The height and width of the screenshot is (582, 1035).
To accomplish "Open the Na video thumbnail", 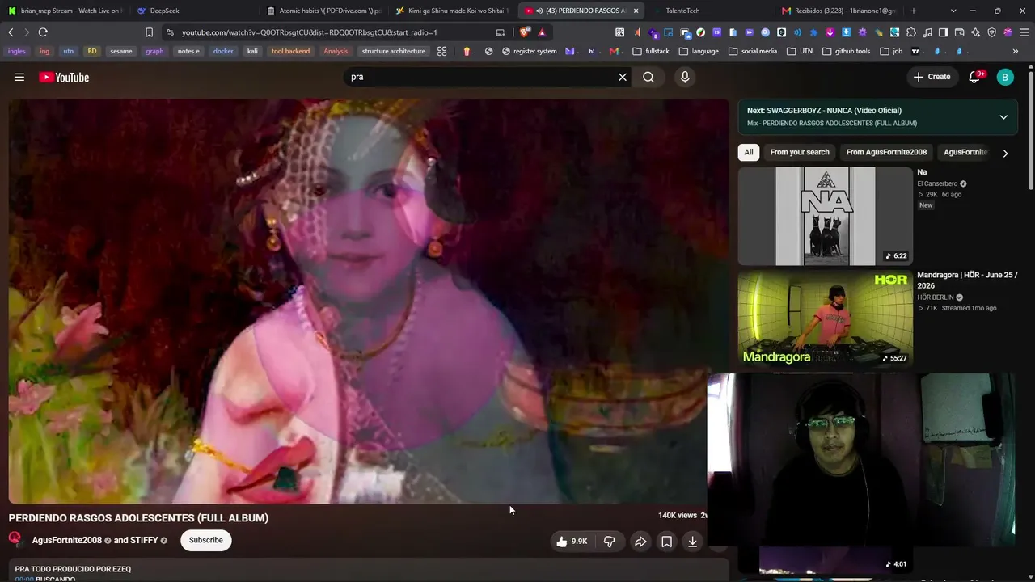I will tap(826, 216).
